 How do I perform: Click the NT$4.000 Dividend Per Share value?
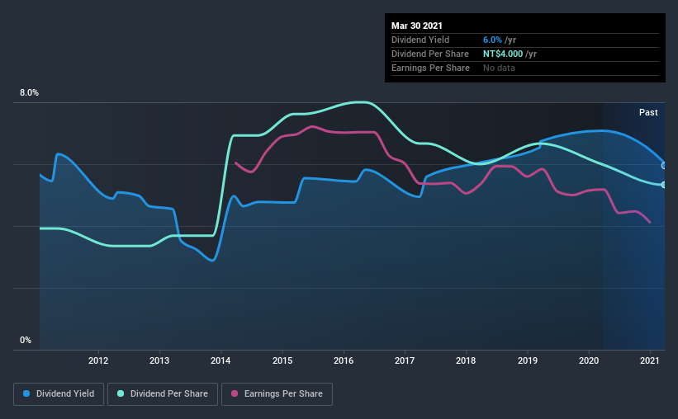point(503,54)
